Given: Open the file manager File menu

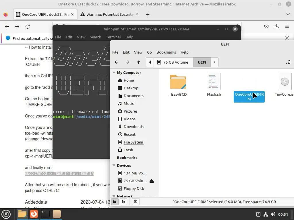Looking at the screenshot, I should point(115,52).
